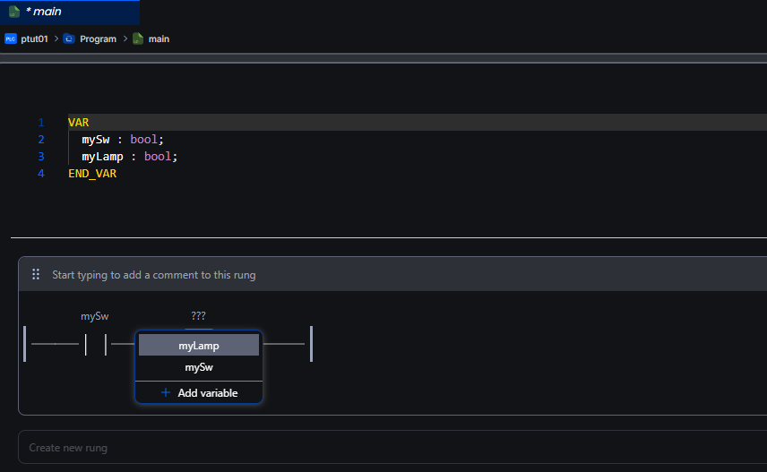The height and width of the screenshot is (472, 767).
Task: Click the rung's six-dot drag handle
Action: coord(36,275)
